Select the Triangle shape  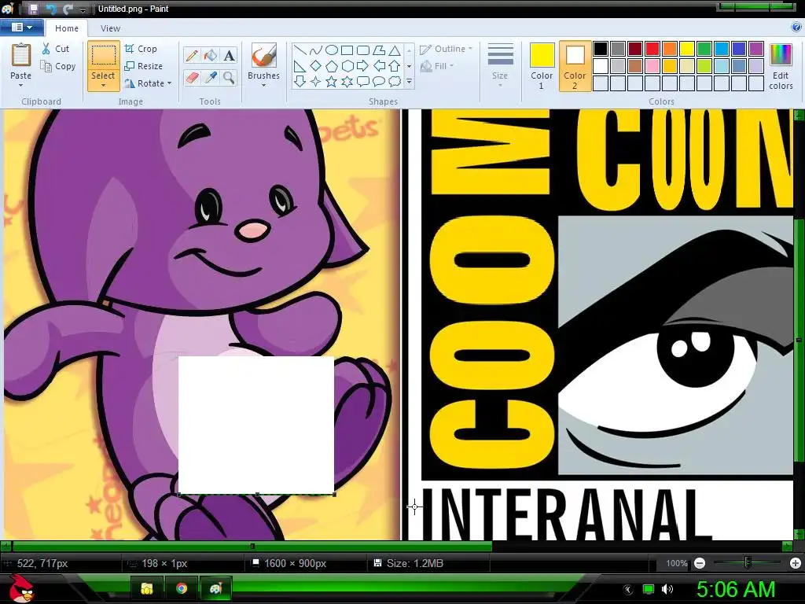(x=395, y=50)
